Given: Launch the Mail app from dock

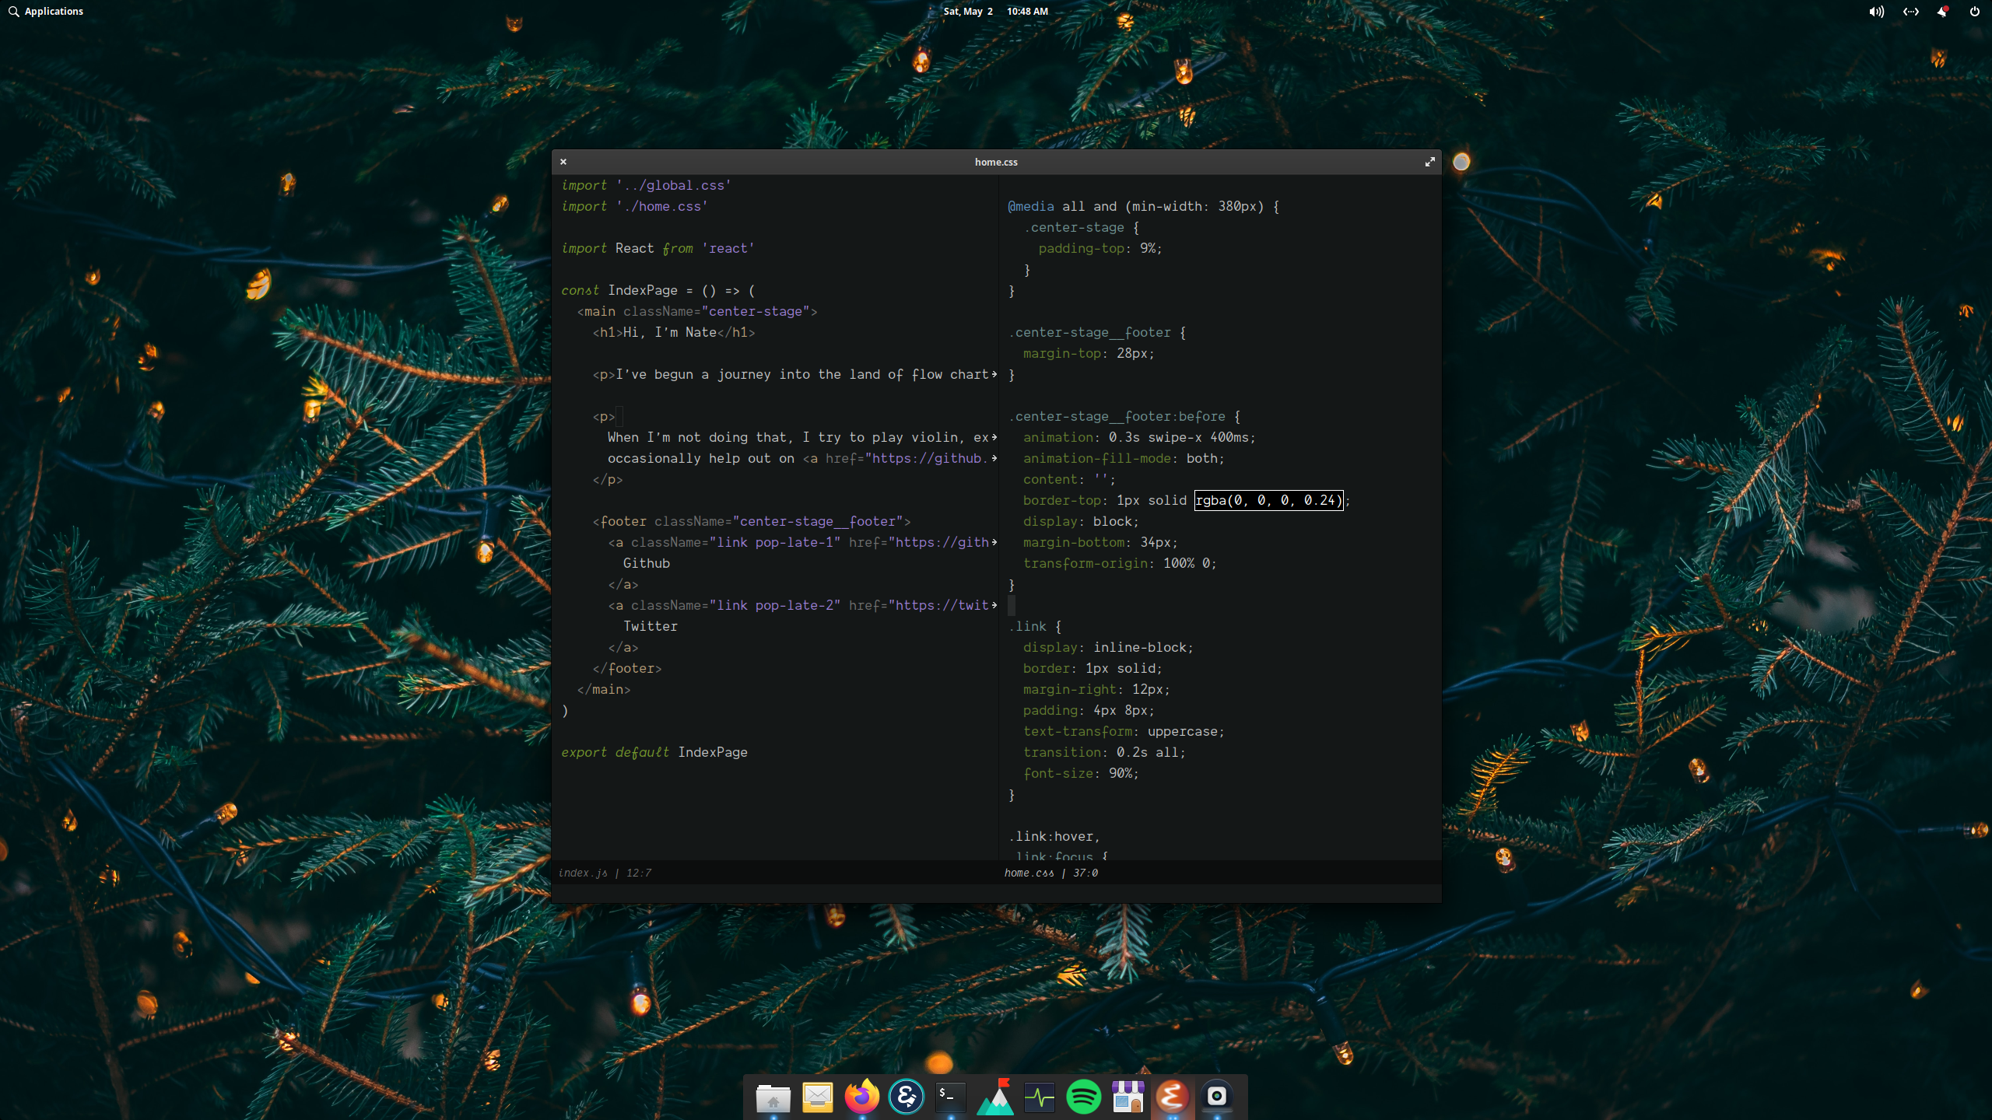Looking at the screenshot, I should click(817, 1097).
